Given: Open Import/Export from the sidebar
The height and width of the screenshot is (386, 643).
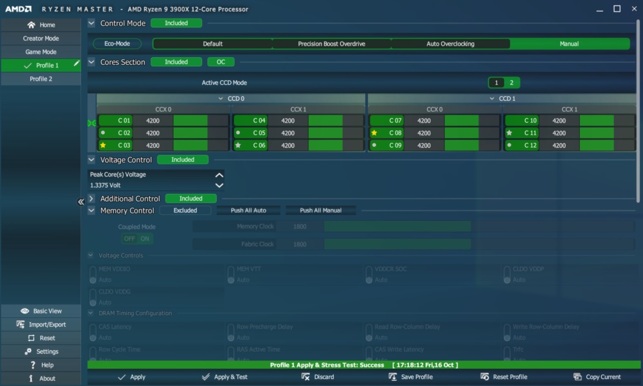Looking at the screenshot, I should 41,324.
